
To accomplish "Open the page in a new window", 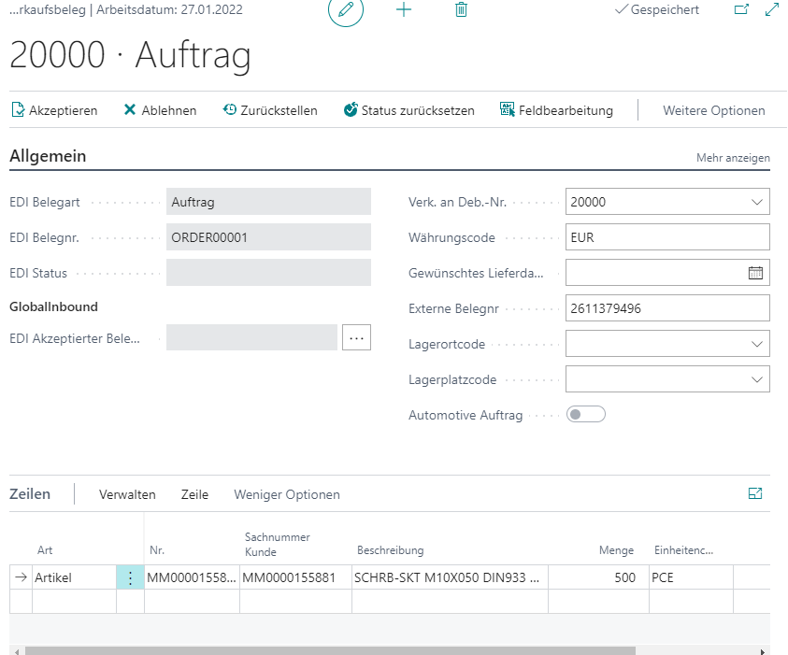I will (x=741, y=10).
